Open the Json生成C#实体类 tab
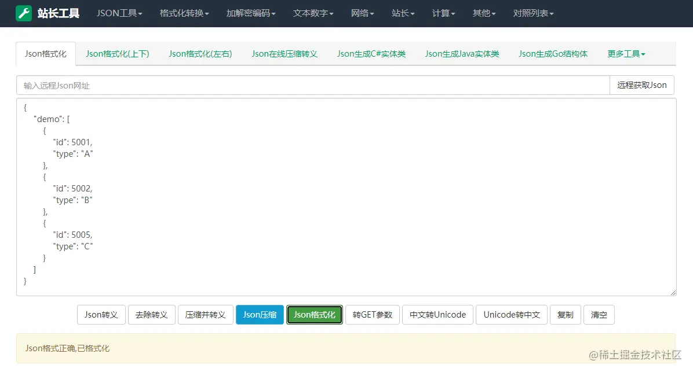Image resolution: width=693 pixels, height=372 pixels. click(371, 54)
